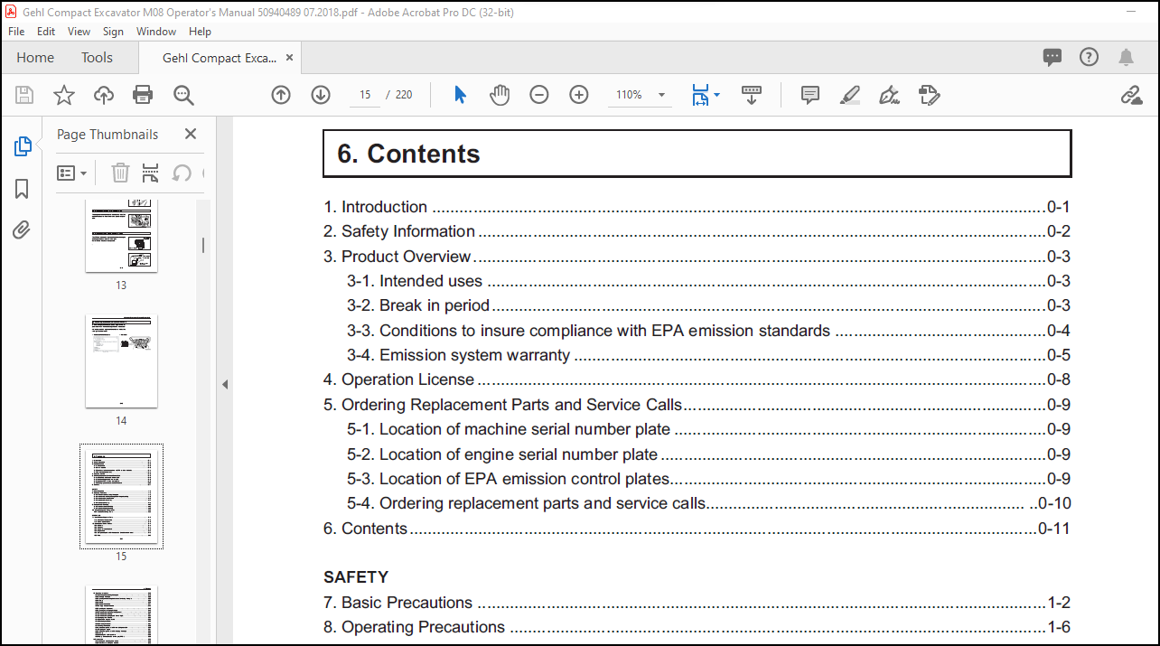The image size is (1160, 646).
Task: Bookmark file with the star icon
Action: pos(64,95)
